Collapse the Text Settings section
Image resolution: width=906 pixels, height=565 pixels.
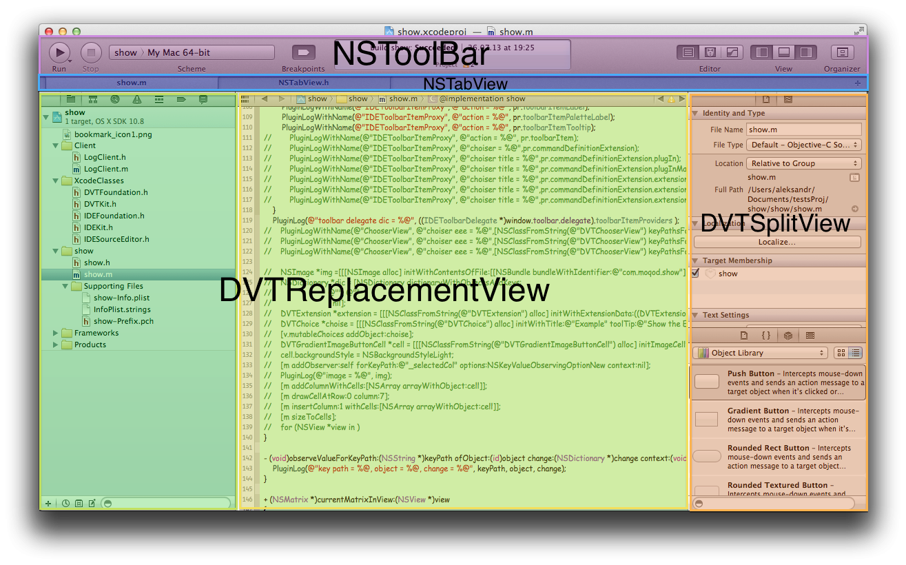click(x=696, y=316)
